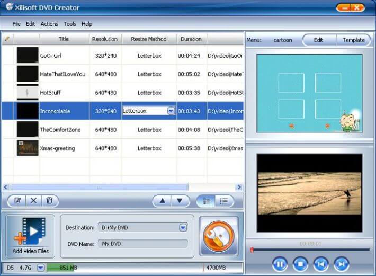
Task: Click the Resize Method column header
Action: (149, 39)
